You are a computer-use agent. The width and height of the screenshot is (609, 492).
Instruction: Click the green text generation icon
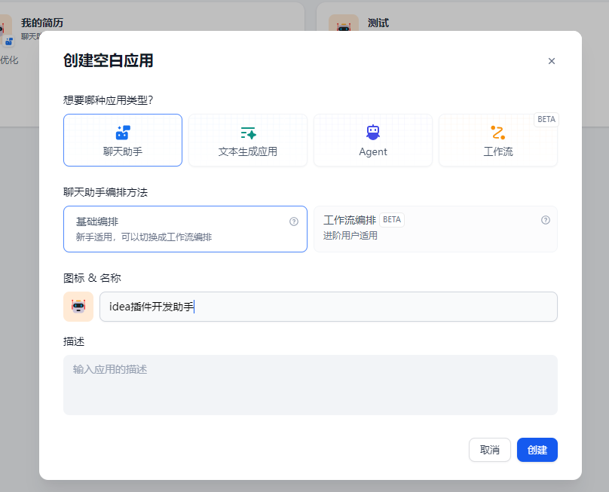[x=248, y=133]
